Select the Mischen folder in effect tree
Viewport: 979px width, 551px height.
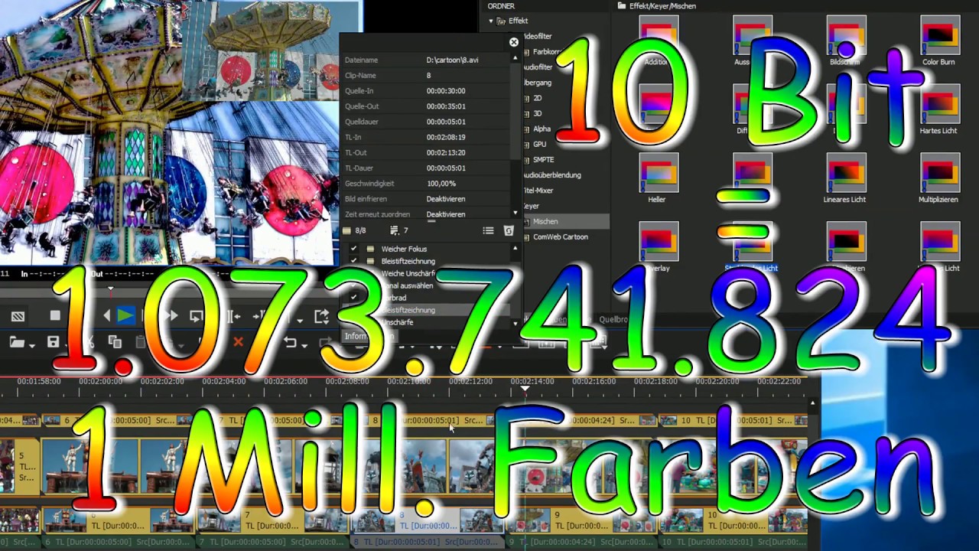click(x=545, y=221)
